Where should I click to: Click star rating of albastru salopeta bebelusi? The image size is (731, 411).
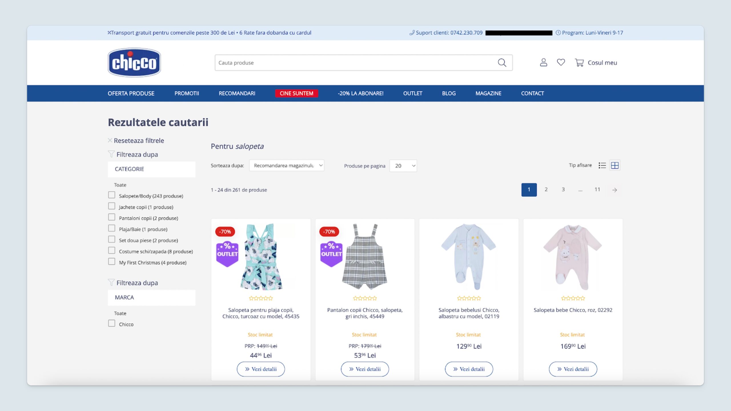(469, 298)
